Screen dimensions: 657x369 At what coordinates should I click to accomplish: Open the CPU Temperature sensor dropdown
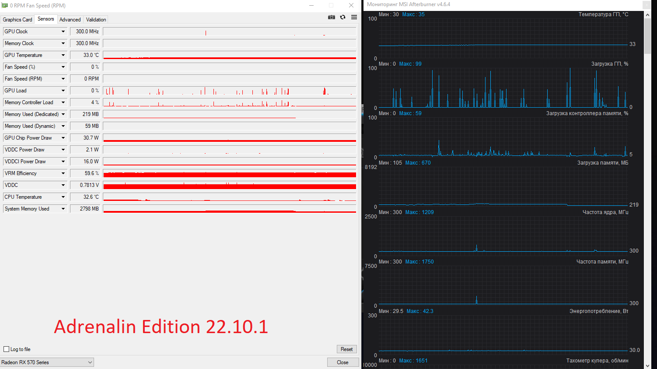(63, 197)
